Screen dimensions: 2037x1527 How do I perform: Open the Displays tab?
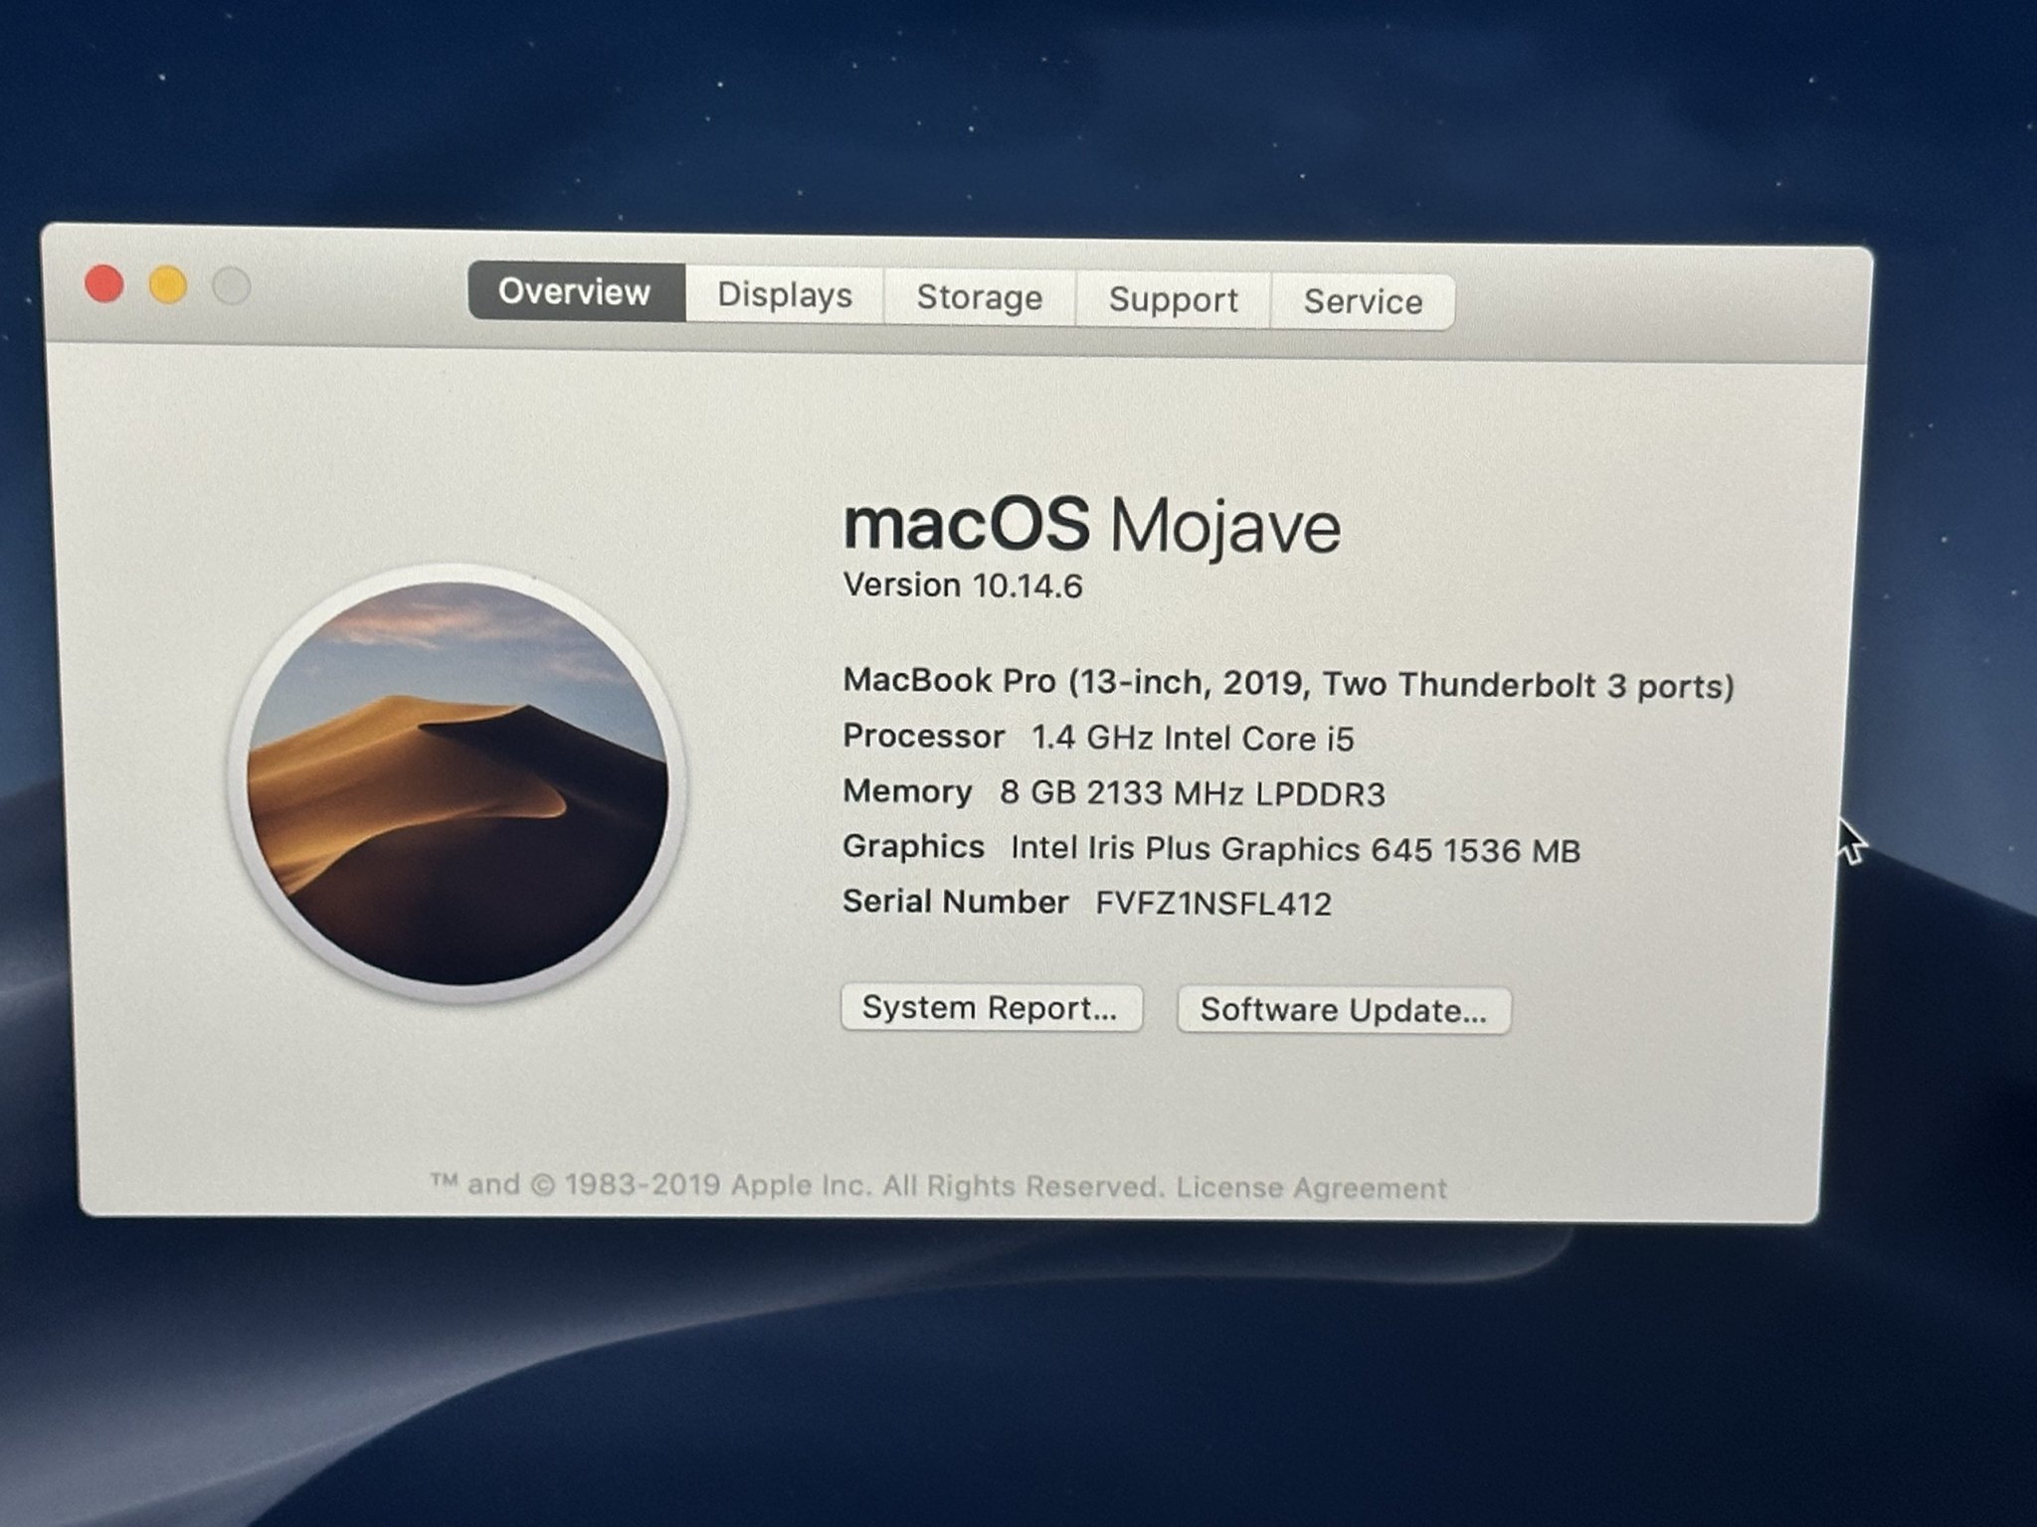[785, 295]
